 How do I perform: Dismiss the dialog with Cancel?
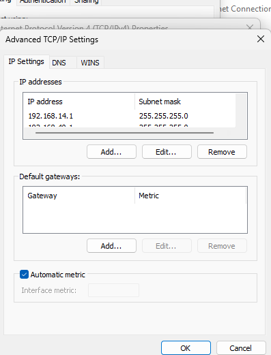tap(241, 348)
